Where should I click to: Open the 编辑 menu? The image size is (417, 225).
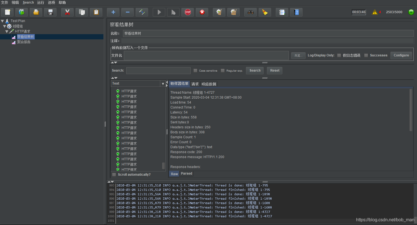coord(15,2)
